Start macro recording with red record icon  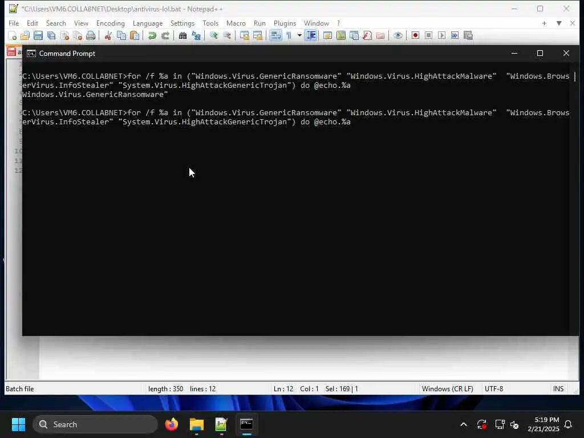(415, 36)
